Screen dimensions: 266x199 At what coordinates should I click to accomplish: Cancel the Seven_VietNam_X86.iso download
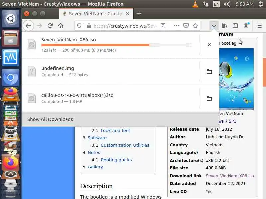click(209, 45)
